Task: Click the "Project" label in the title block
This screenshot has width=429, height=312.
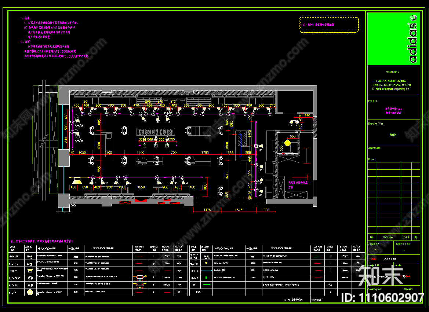Action: [372, 101]
